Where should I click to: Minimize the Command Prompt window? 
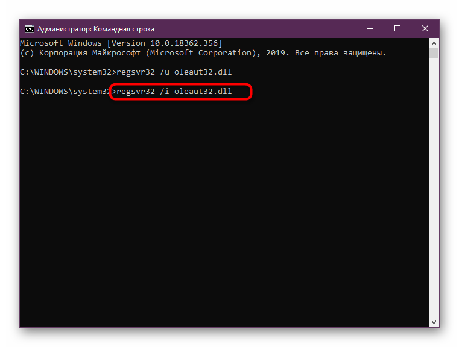(369, 28)
